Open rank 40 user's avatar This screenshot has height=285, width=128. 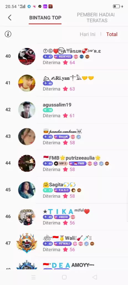[27, 56]
